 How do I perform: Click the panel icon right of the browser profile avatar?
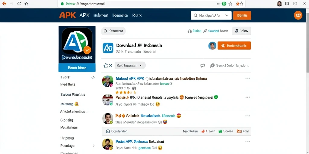click(x=287, y=4)
